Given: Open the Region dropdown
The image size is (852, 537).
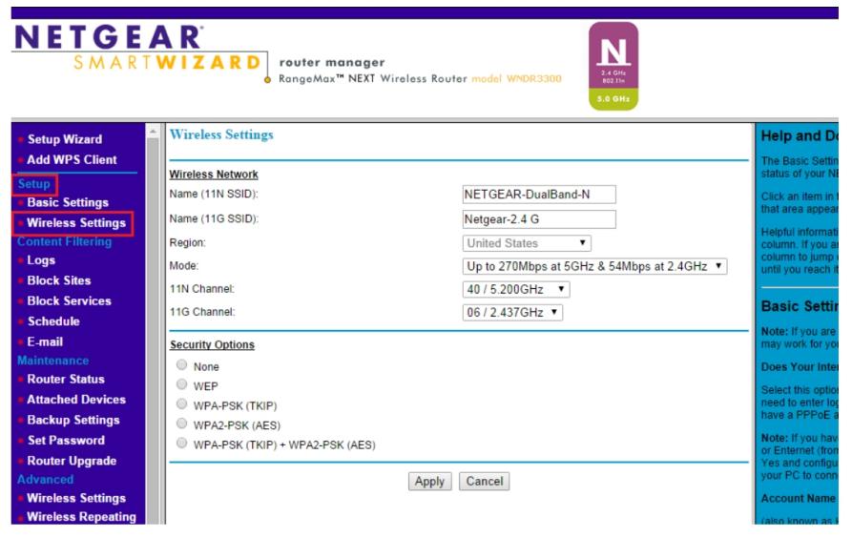Looking at the screenshot, I should [x=527, y=243].
